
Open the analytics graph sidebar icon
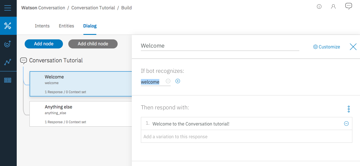pos(8,62)
